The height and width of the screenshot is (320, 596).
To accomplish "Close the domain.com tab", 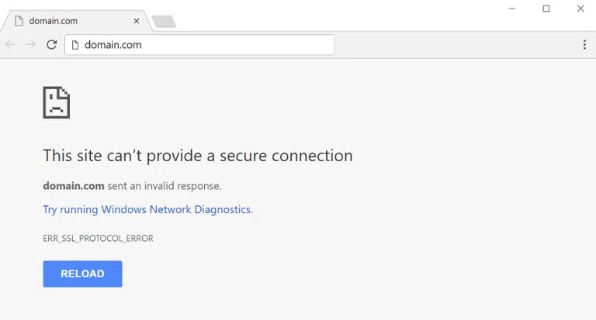I will pyautogui.click(x=137, y=21).
